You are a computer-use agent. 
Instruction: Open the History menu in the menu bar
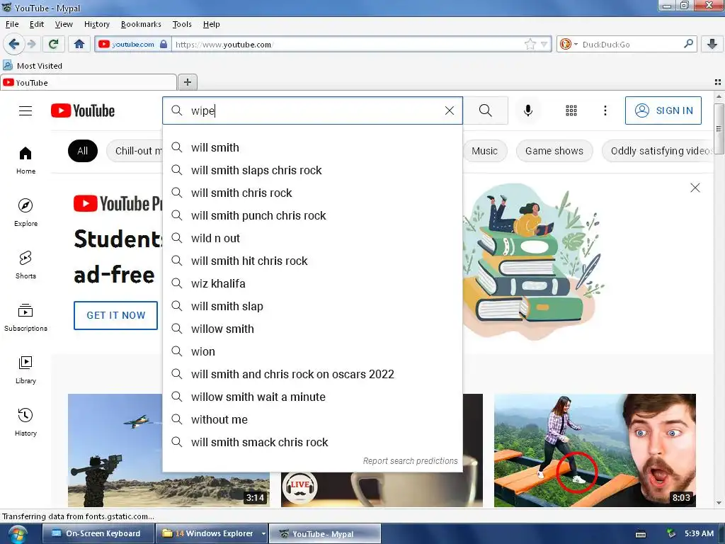pyautogui.click(x=96, y=24)
